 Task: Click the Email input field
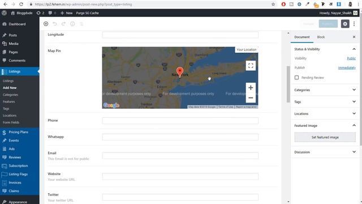pyautogui.click(x=180, y=156)
